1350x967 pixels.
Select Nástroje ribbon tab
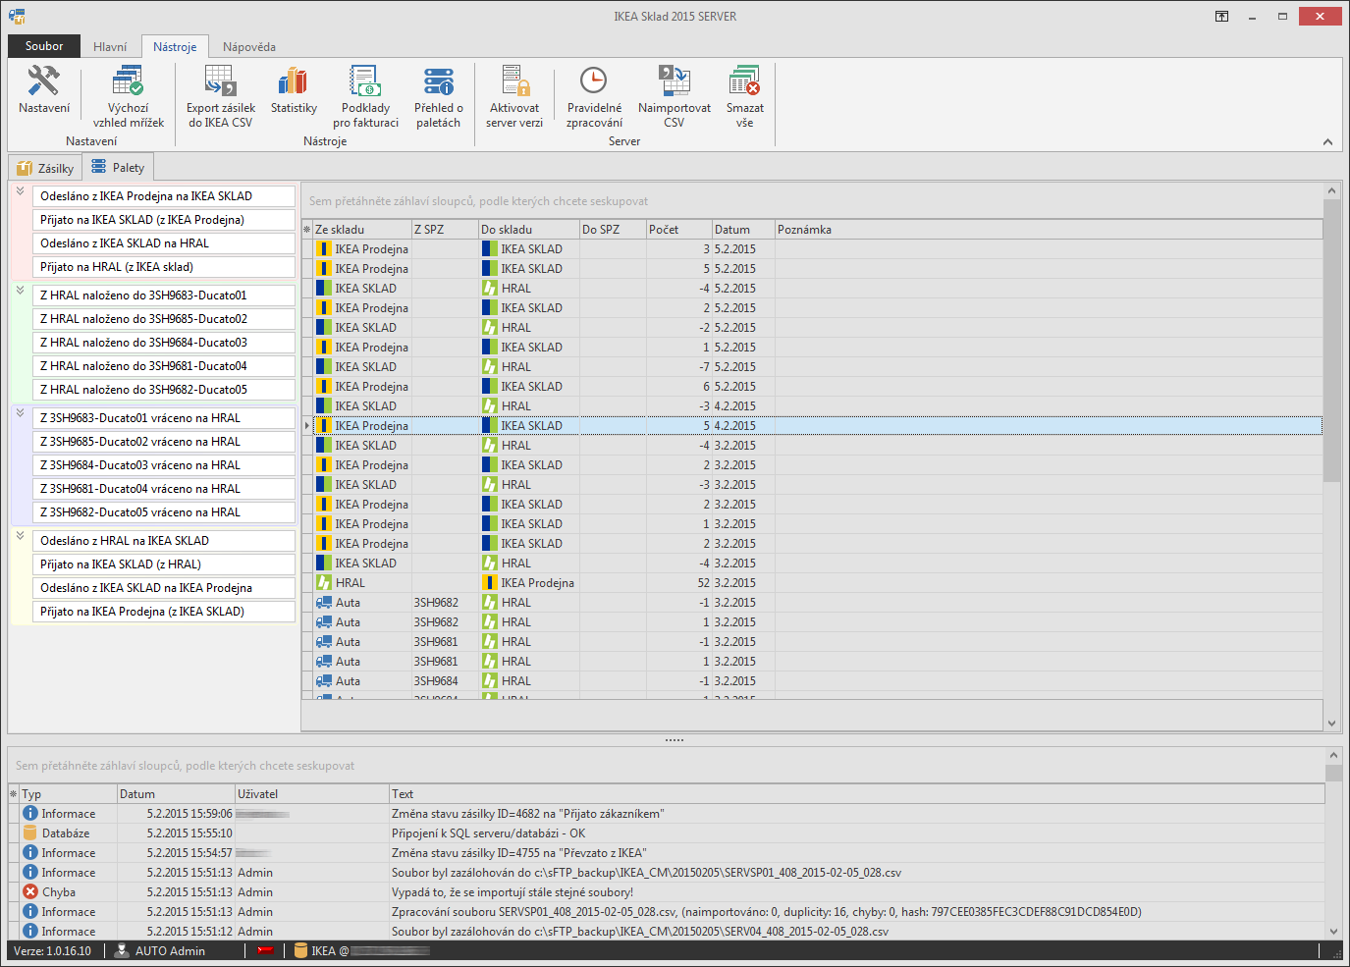pyautogui.click(x=175, y=46)
